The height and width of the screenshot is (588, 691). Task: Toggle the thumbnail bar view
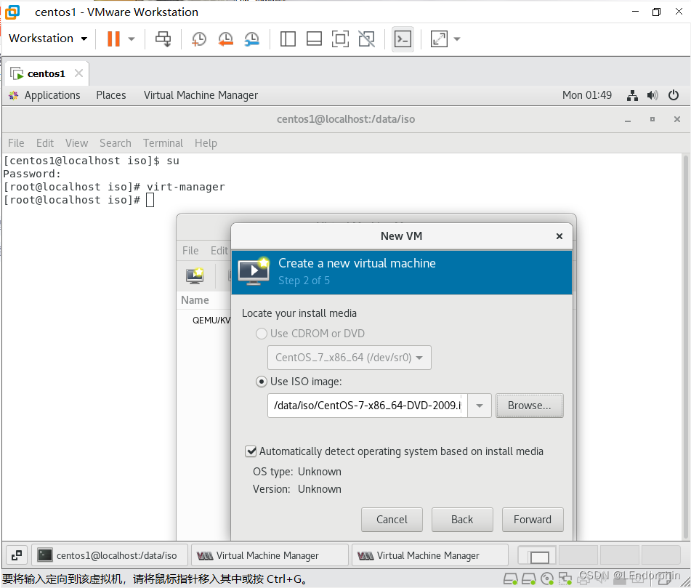tap(314, 39)
